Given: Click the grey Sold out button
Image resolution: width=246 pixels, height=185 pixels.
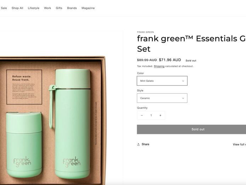Looking at the screenshot, I should click(x=191, y=129).
